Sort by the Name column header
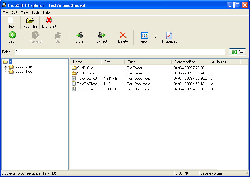The image size is (250, 177). pyautogui.click(x=86, y=62)
